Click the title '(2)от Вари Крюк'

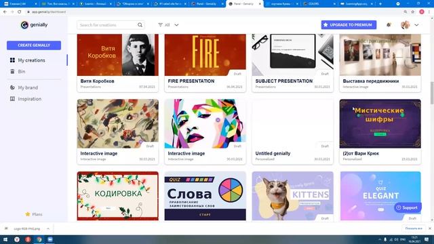coord(361,153)
